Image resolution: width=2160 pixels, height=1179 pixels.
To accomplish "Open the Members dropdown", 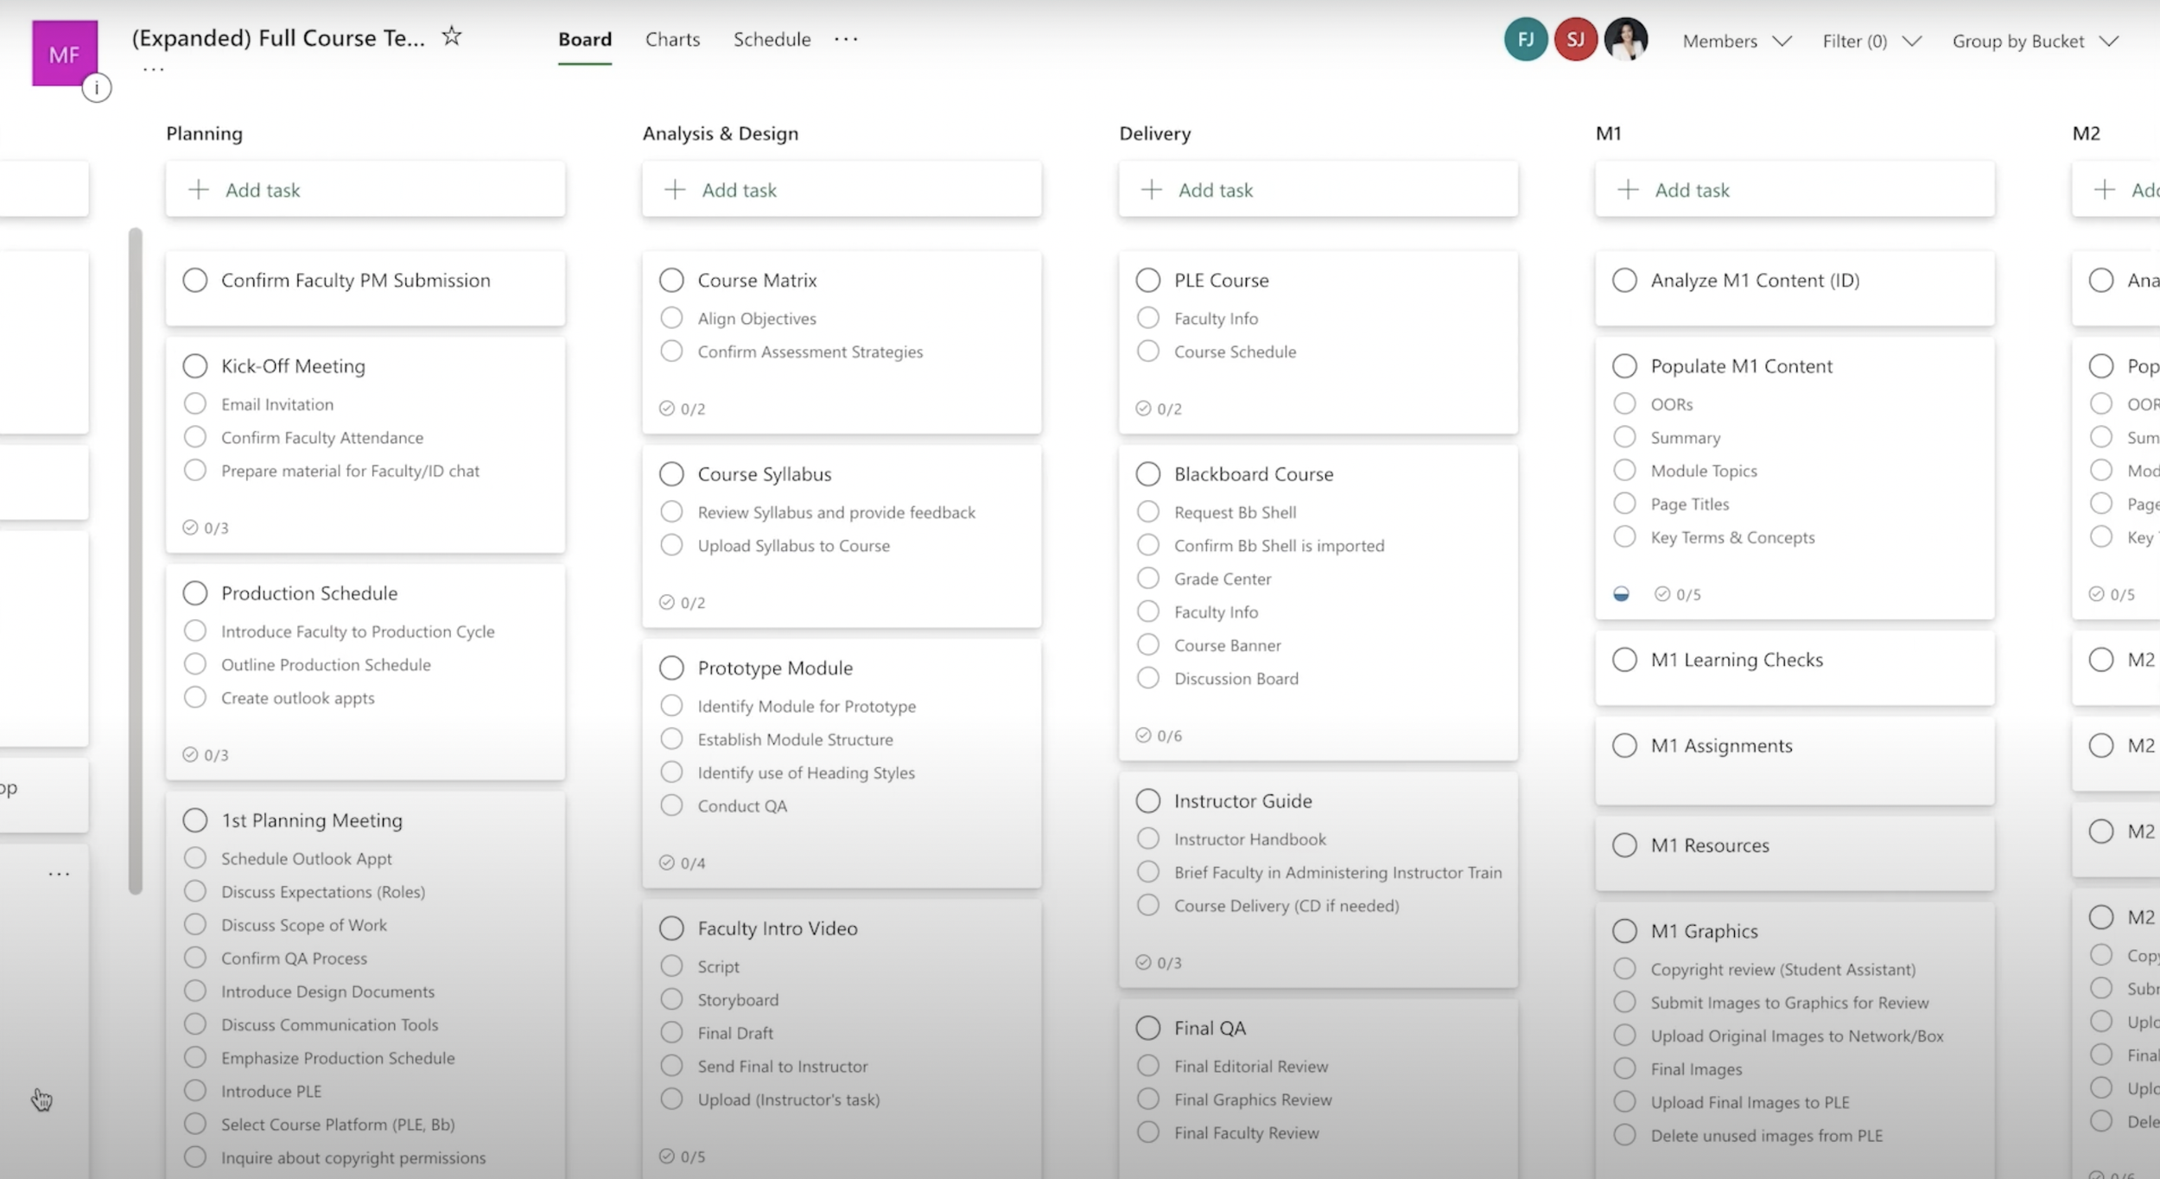I will pyautogui.click(x=1737, y=41).
